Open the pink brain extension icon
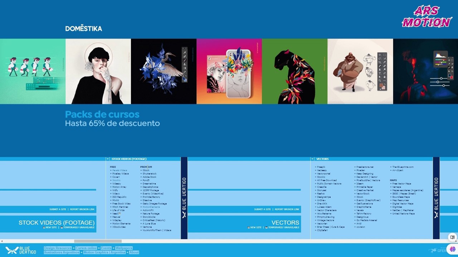Viewport: 458px width, 257px height. 453,250
